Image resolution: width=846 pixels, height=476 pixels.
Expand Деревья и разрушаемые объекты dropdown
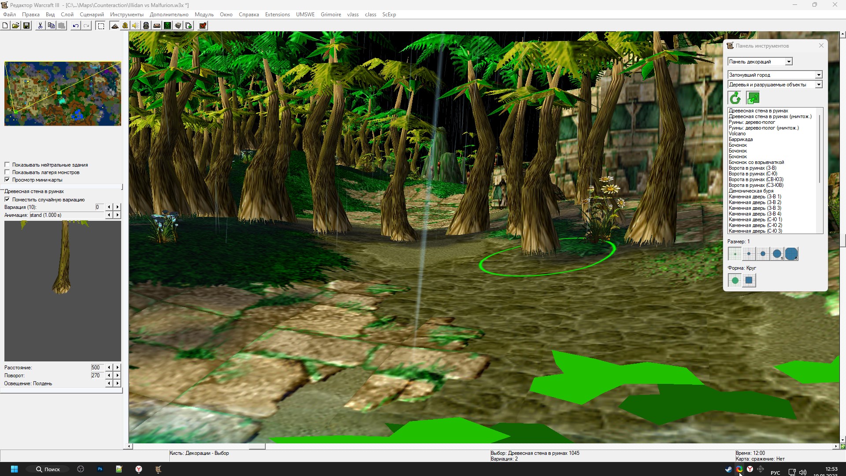click(818, 85)
